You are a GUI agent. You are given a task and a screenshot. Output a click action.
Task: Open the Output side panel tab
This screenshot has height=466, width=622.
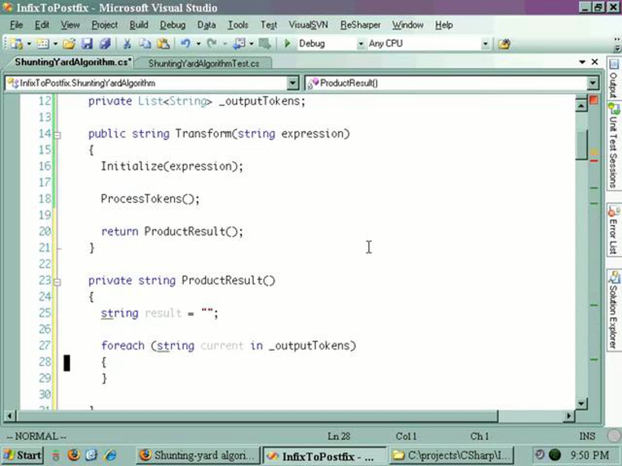click(x=614, y=79)
